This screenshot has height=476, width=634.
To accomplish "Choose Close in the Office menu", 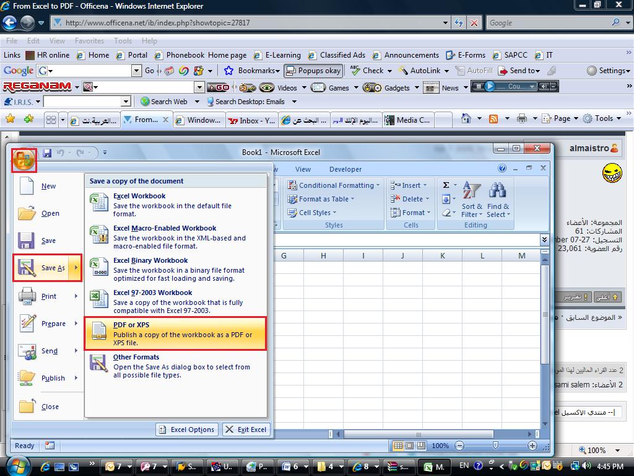I will (50, 407).
